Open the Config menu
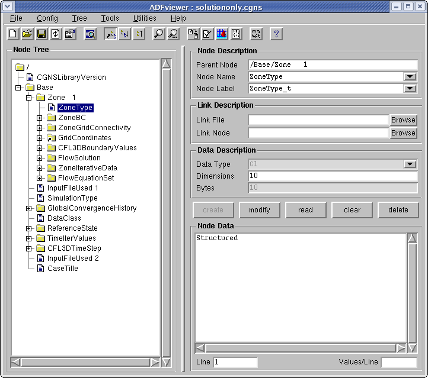This screenshot has width=428, height=378. (47, 18)
